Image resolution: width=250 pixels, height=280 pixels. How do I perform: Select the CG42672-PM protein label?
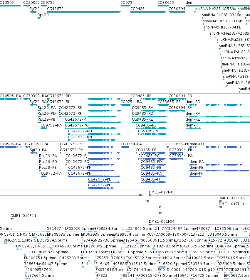[x=72, y=150]
